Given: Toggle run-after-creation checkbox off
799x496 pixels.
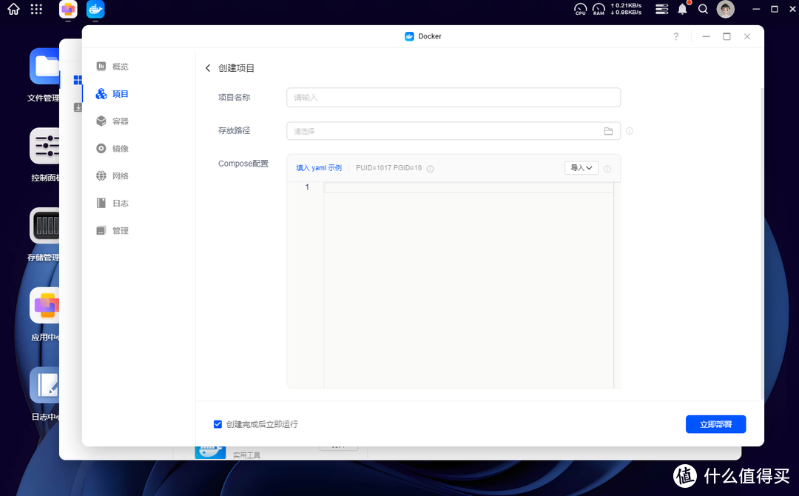Looking at the screenshot, I should [x=218, y=423].
